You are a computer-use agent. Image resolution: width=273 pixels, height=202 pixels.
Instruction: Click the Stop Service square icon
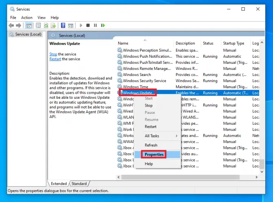pyautogui.click(x=88, y=26)
